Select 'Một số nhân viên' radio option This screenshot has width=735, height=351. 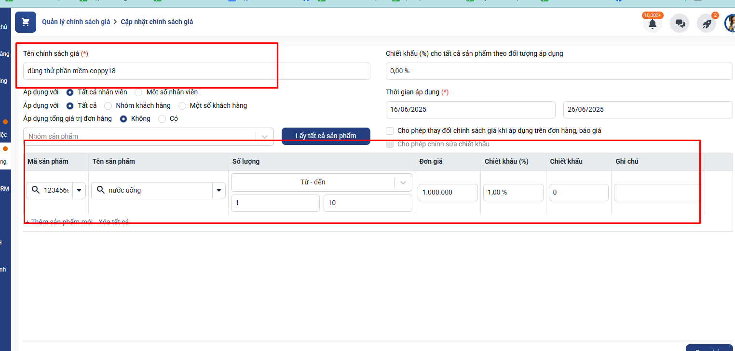pos(138,92)
